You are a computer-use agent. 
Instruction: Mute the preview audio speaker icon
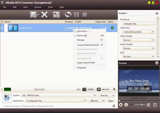point(131,105)
